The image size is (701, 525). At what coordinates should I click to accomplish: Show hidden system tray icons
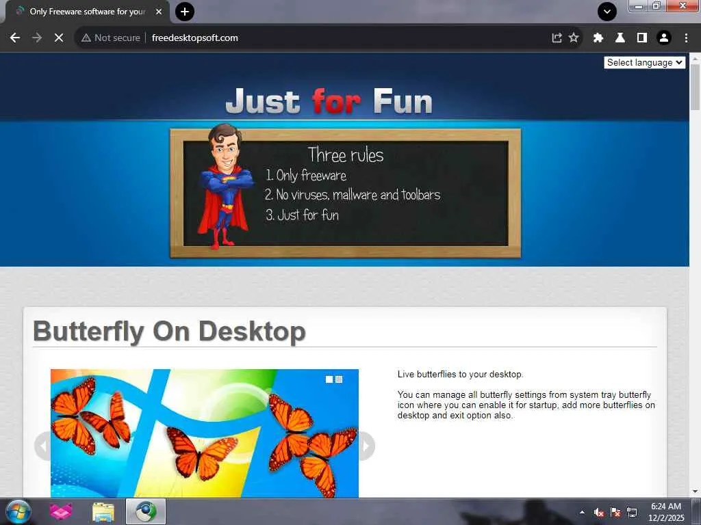click(x=582, y=512)
